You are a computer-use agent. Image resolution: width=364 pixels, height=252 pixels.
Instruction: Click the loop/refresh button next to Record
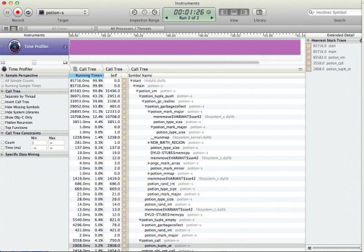28,12
